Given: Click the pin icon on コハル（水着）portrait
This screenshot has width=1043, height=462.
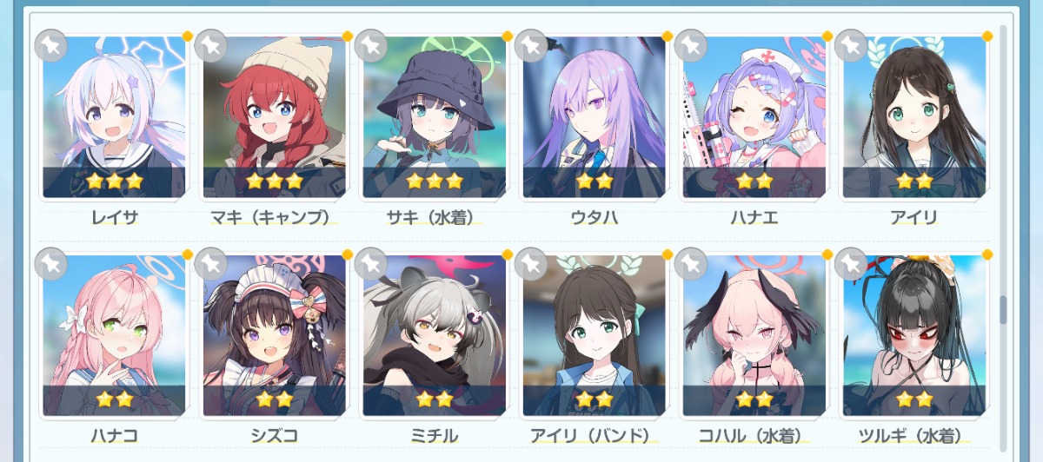Looking at the screenshot, I should coord(690,264).
